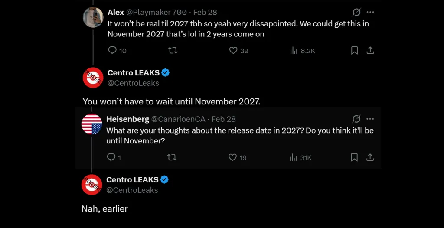
Task: Open Grok icon on Heisenberg's tweet
Action: coord(356,119)
